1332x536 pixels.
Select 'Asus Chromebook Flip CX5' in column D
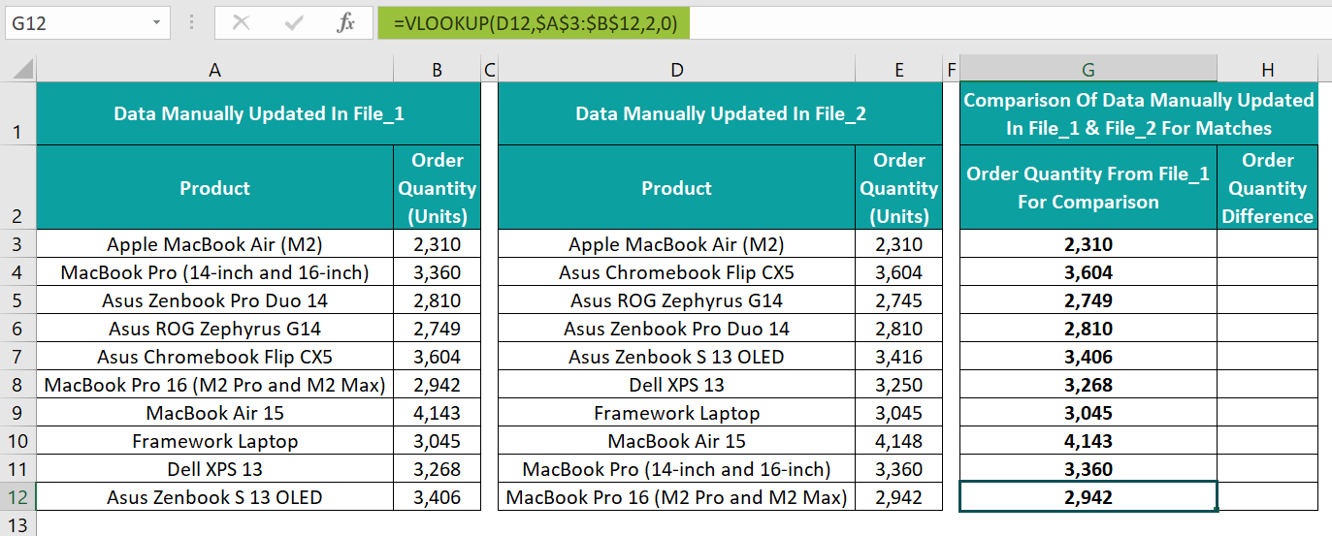pos(676,272)
